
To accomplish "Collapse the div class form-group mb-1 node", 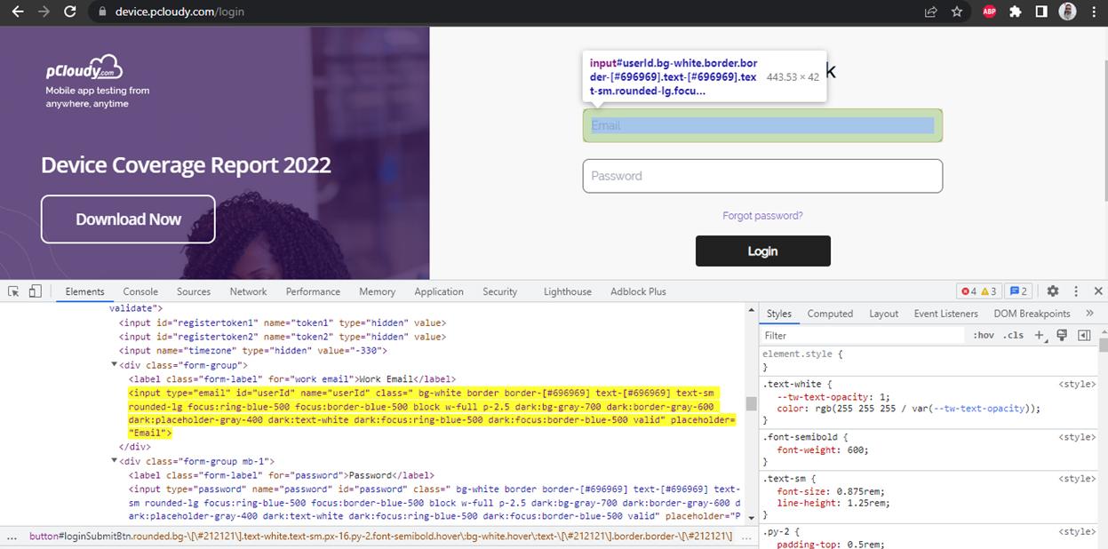I will point(114,462).
